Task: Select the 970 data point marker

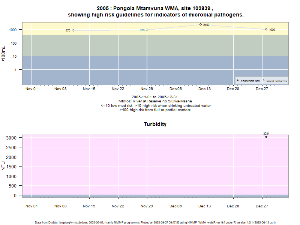Action: [x=147, y=30]
